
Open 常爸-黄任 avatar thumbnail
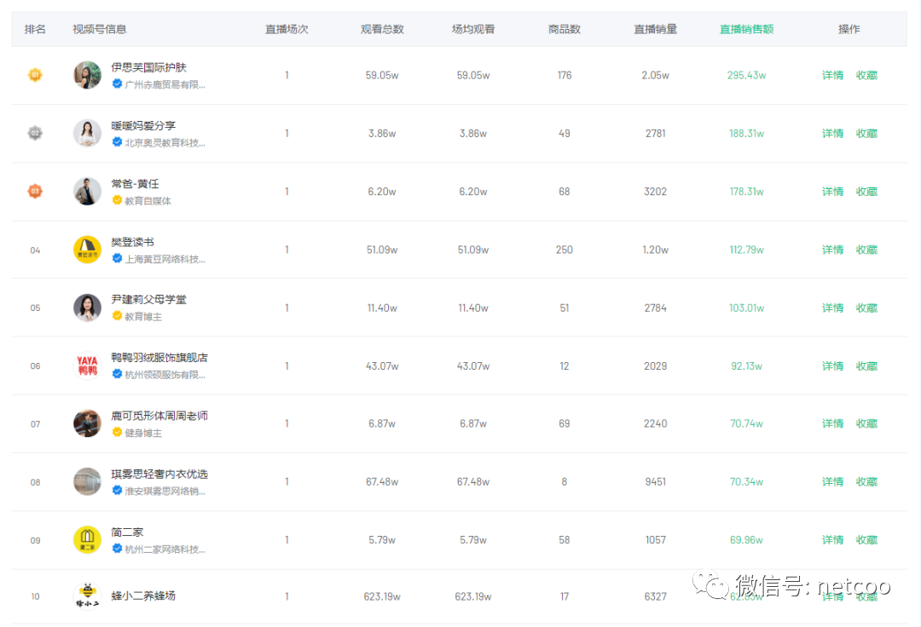coord(87,191)
